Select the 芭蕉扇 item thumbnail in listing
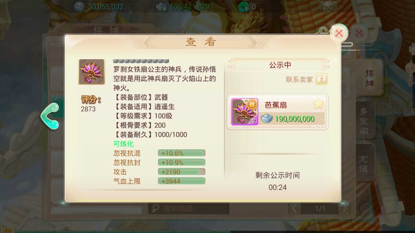Image resolution: width=415 pixels, height=233 pixels. click(245, 112)
